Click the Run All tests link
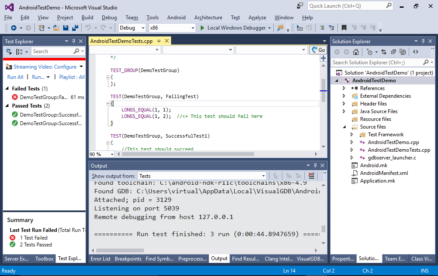 [15, 77]
